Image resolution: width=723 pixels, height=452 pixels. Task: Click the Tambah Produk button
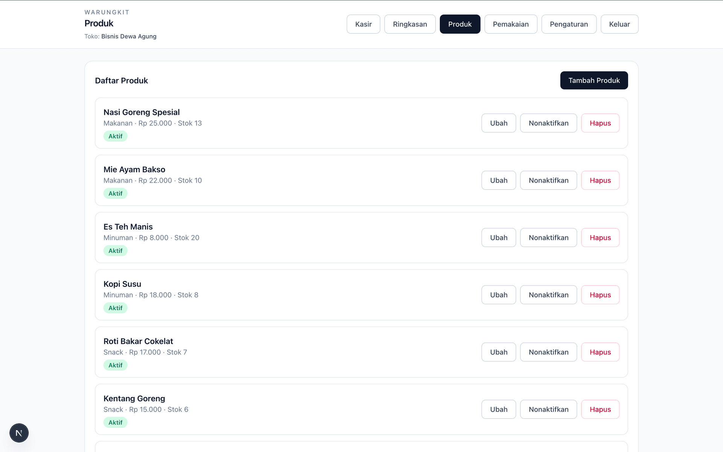pos(594,80)
